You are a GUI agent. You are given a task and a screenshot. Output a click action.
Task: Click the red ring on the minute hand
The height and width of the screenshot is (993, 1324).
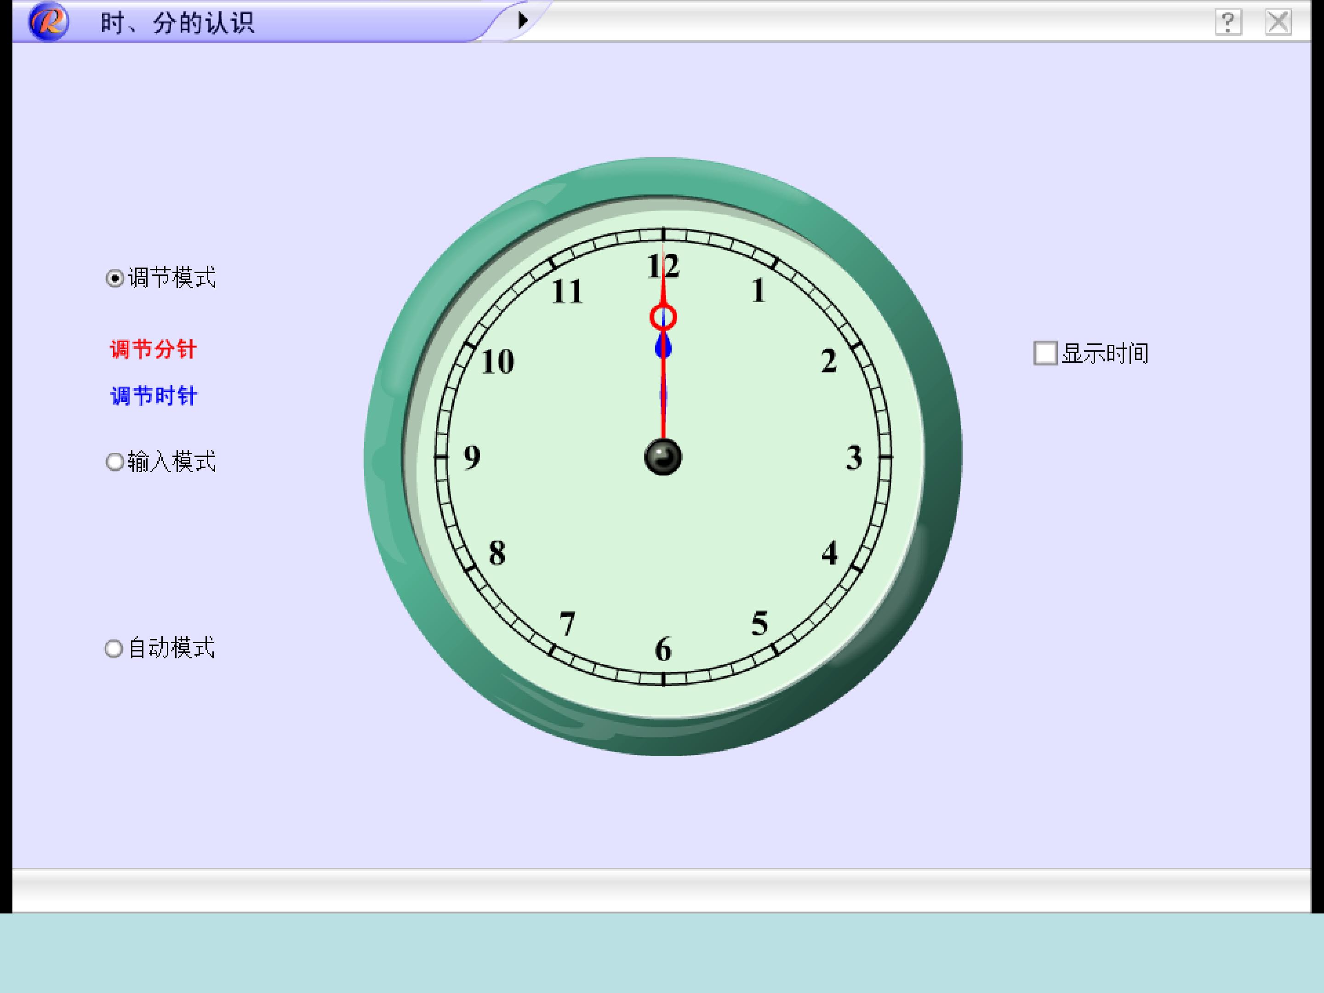coord(663,317)
